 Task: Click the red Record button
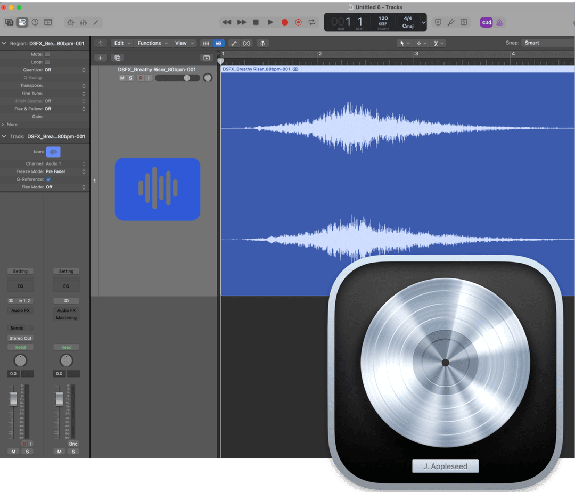point(284,22)
